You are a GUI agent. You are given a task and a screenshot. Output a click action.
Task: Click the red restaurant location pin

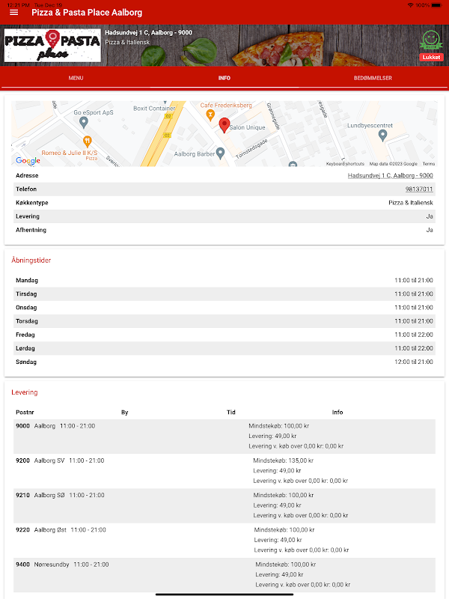pyautogui.click(x=224, y=125)
